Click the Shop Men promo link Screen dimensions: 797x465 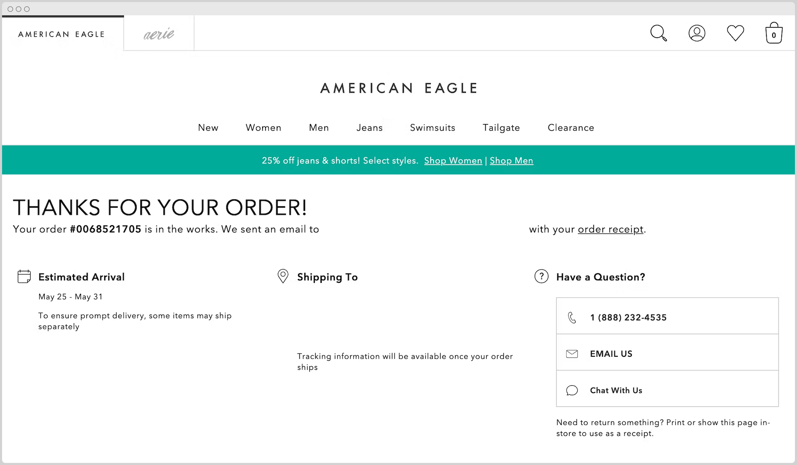coord(511,160)
